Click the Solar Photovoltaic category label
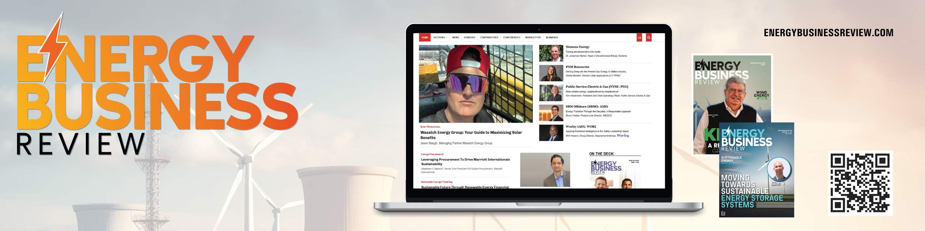 click(x=430, y=127)
